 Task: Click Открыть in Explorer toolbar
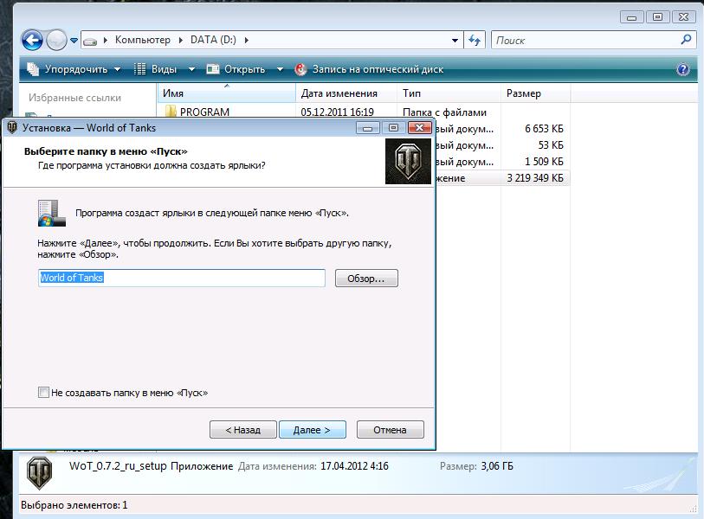236,69
